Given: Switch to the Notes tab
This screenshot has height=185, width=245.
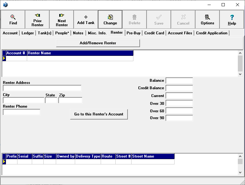Looking at the screenshot, I should click(x=78, y=33).
